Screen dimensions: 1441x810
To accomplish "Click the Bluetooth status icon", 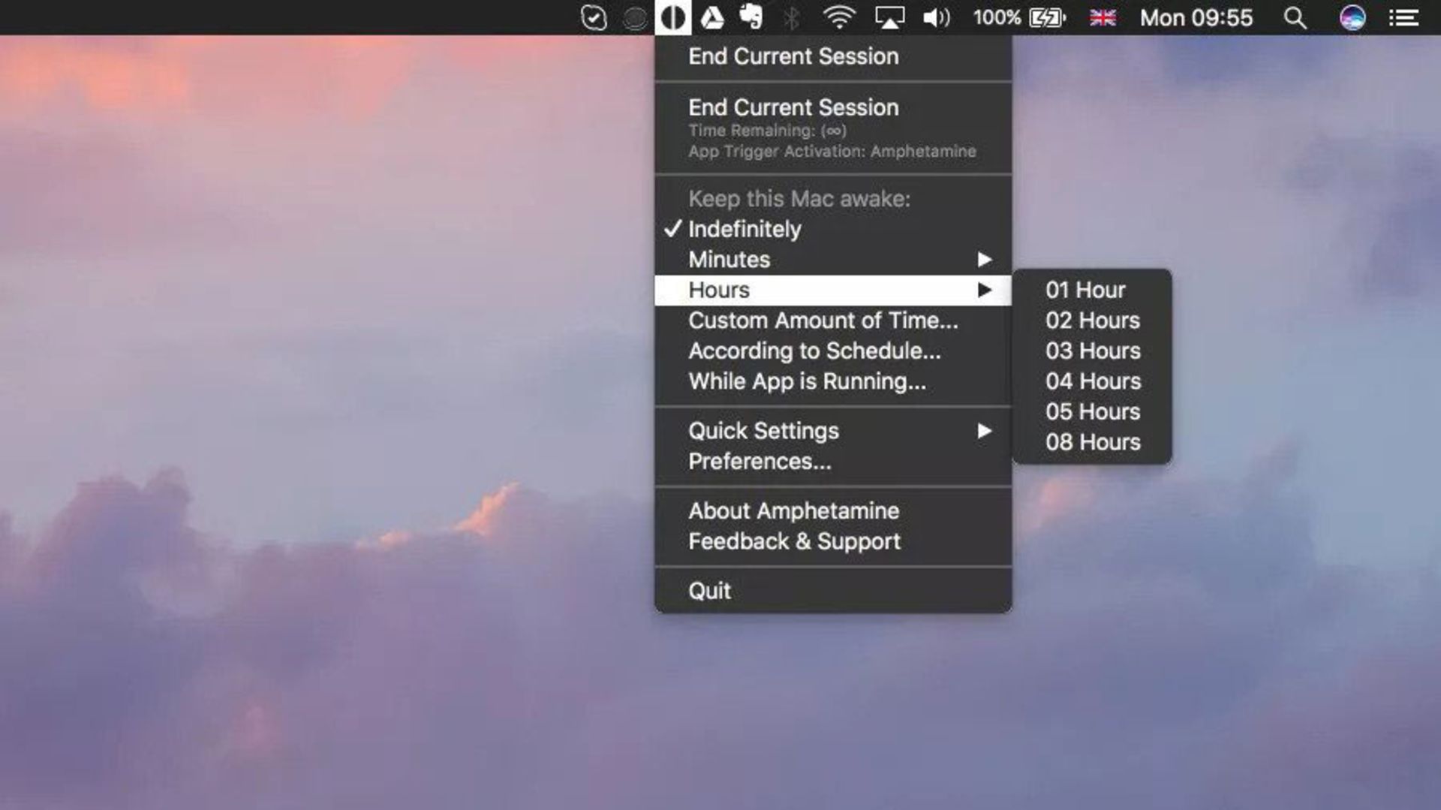I will 791,17.
